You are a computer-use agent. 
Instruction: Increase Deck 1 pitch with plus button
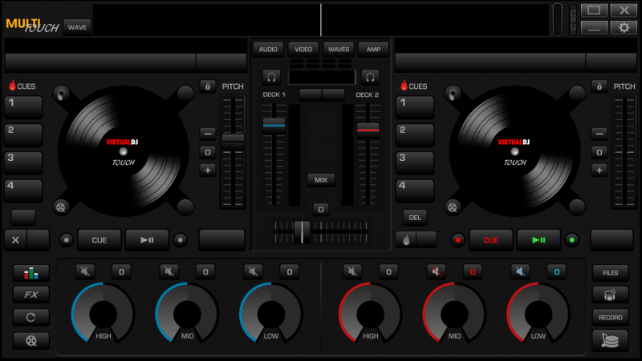tap(208, 170)
